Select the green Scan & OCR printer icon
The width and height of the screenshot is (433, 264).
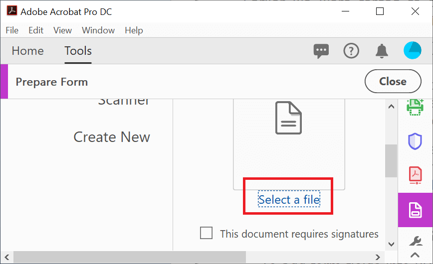(415, 107)
